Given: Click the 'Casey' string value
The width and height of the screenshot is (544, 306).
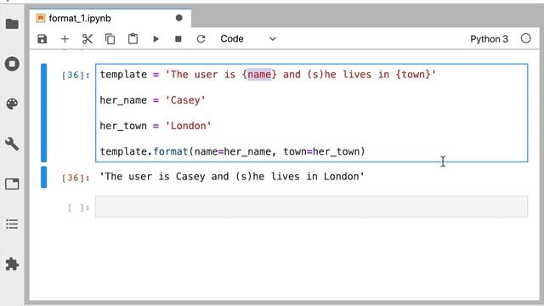Looking at the screenshot, I should [x=185, y=100].
